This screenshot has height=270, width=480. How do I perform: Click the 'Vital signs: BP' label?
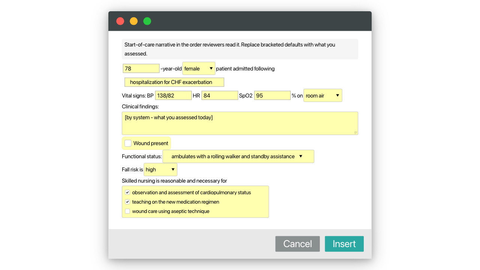pyautogui.click(x=138, y=96)
